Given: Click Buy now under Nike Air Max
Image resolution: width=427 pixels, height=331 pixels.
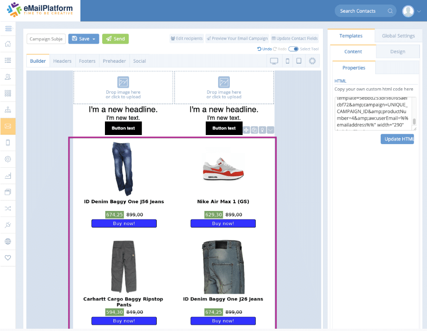Looking at the screenshot, I should pyautogui.click(x=223, y=223).
